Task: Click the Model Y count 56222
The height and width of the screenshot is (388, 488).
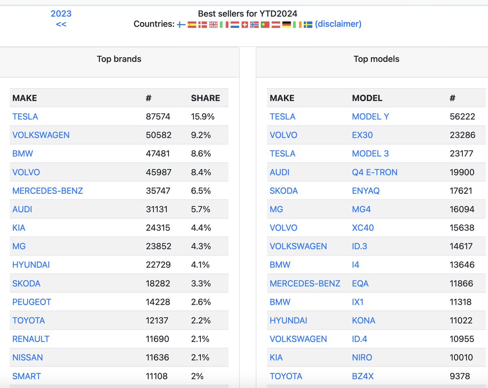Action: pos(462,117)
